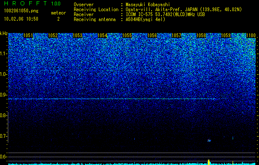The width and height of the screenshot is (259, 165).
Task: Click the 1059 time marker
Action: point(226,35)
